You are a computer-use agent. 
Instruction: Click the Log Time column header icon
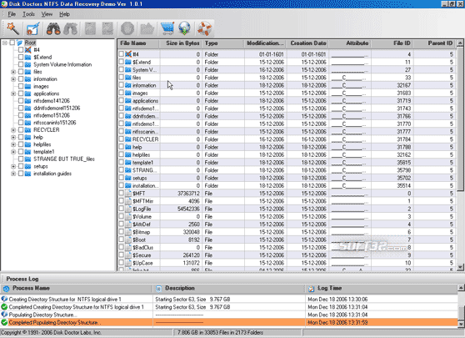pyautogui.click(x=311, y=289)
